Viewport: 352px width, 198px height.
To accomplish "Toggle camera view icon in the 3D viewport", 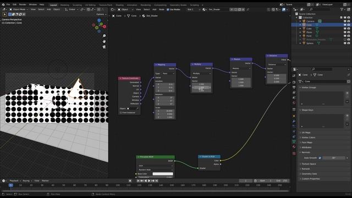I will [x=104, y=47].
